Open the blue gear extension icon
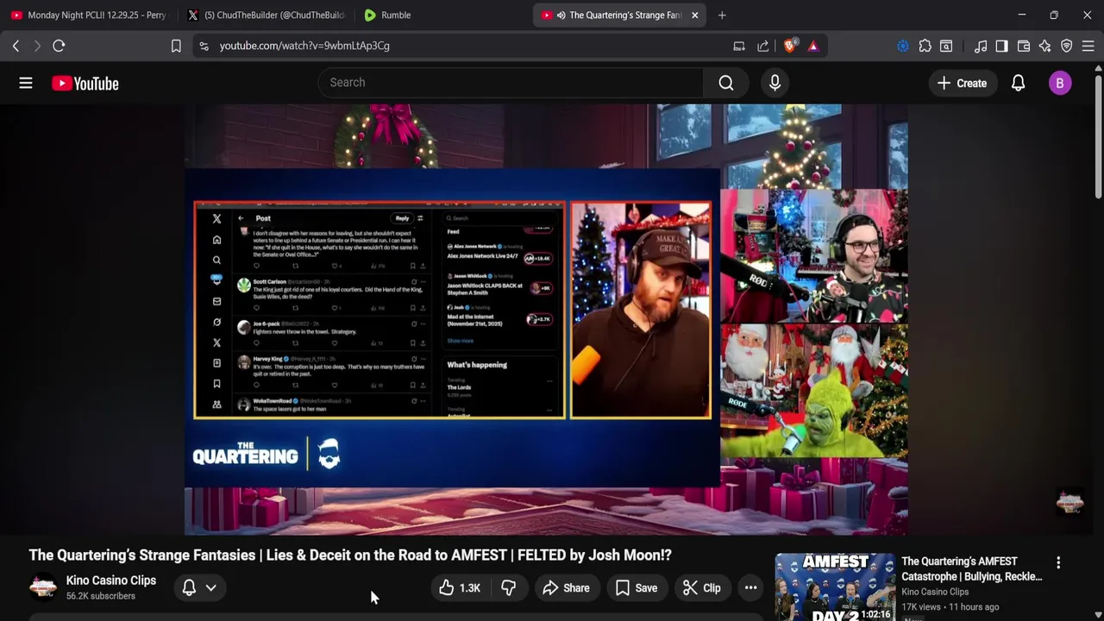The height and width of the screenshot is (621, 1104). (903, 46)
